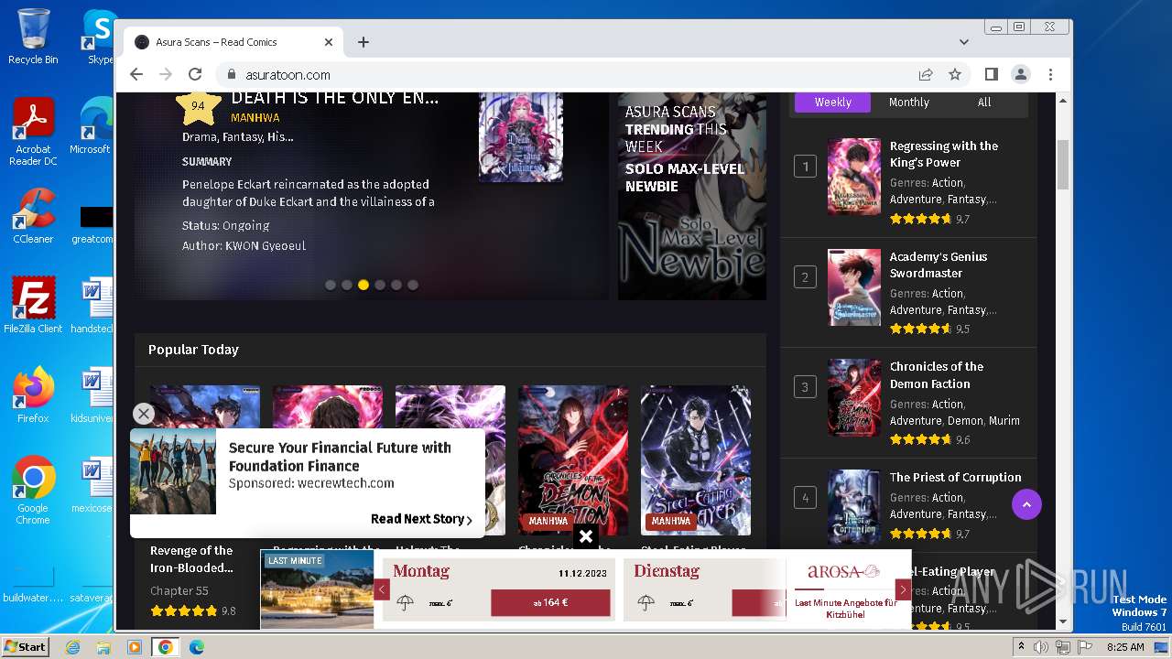Click the taskbar volume icon
This screenshot has height=659, width=1172.
1041,647
